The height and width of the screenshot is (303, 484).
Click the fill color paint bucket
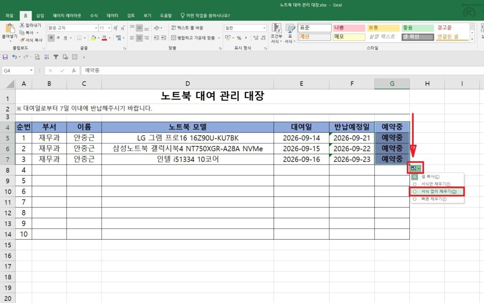click(94, 38)
